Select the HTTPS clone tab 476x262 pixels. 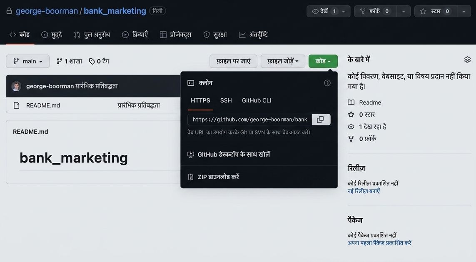coord(200,100)
